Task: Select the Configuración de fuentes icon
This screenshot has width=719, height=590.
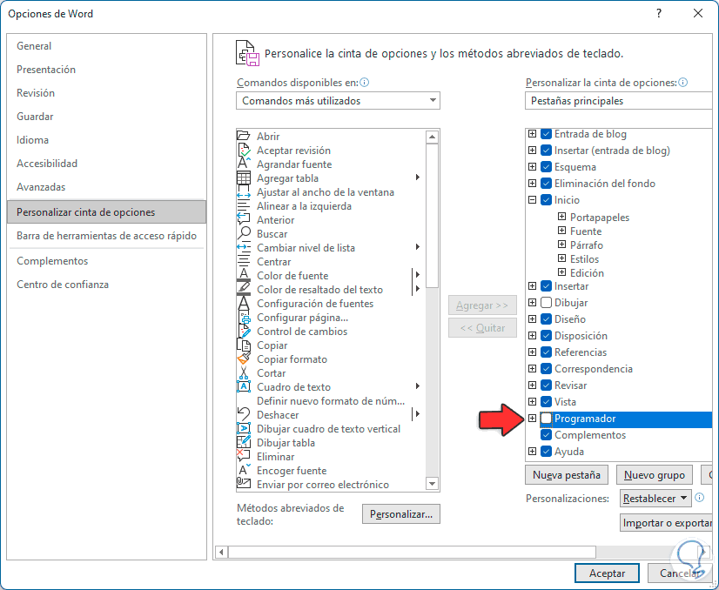Action: point(244,303)
